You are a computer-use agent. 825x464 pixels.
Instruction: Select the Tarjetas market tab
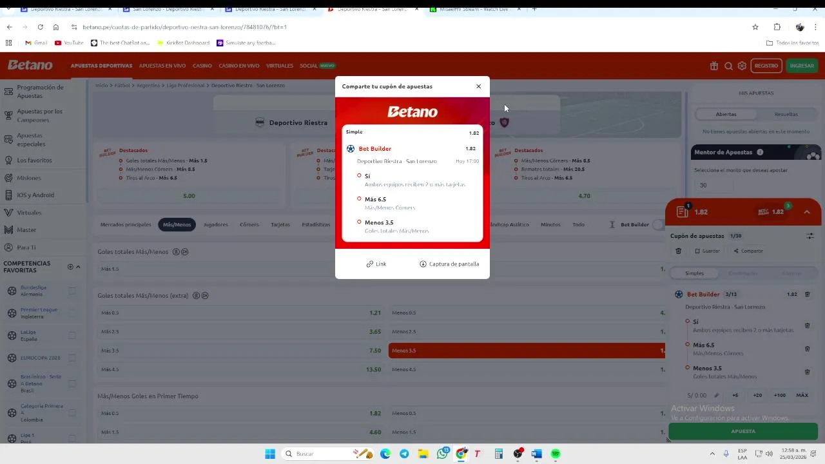(x=280, y=225)
